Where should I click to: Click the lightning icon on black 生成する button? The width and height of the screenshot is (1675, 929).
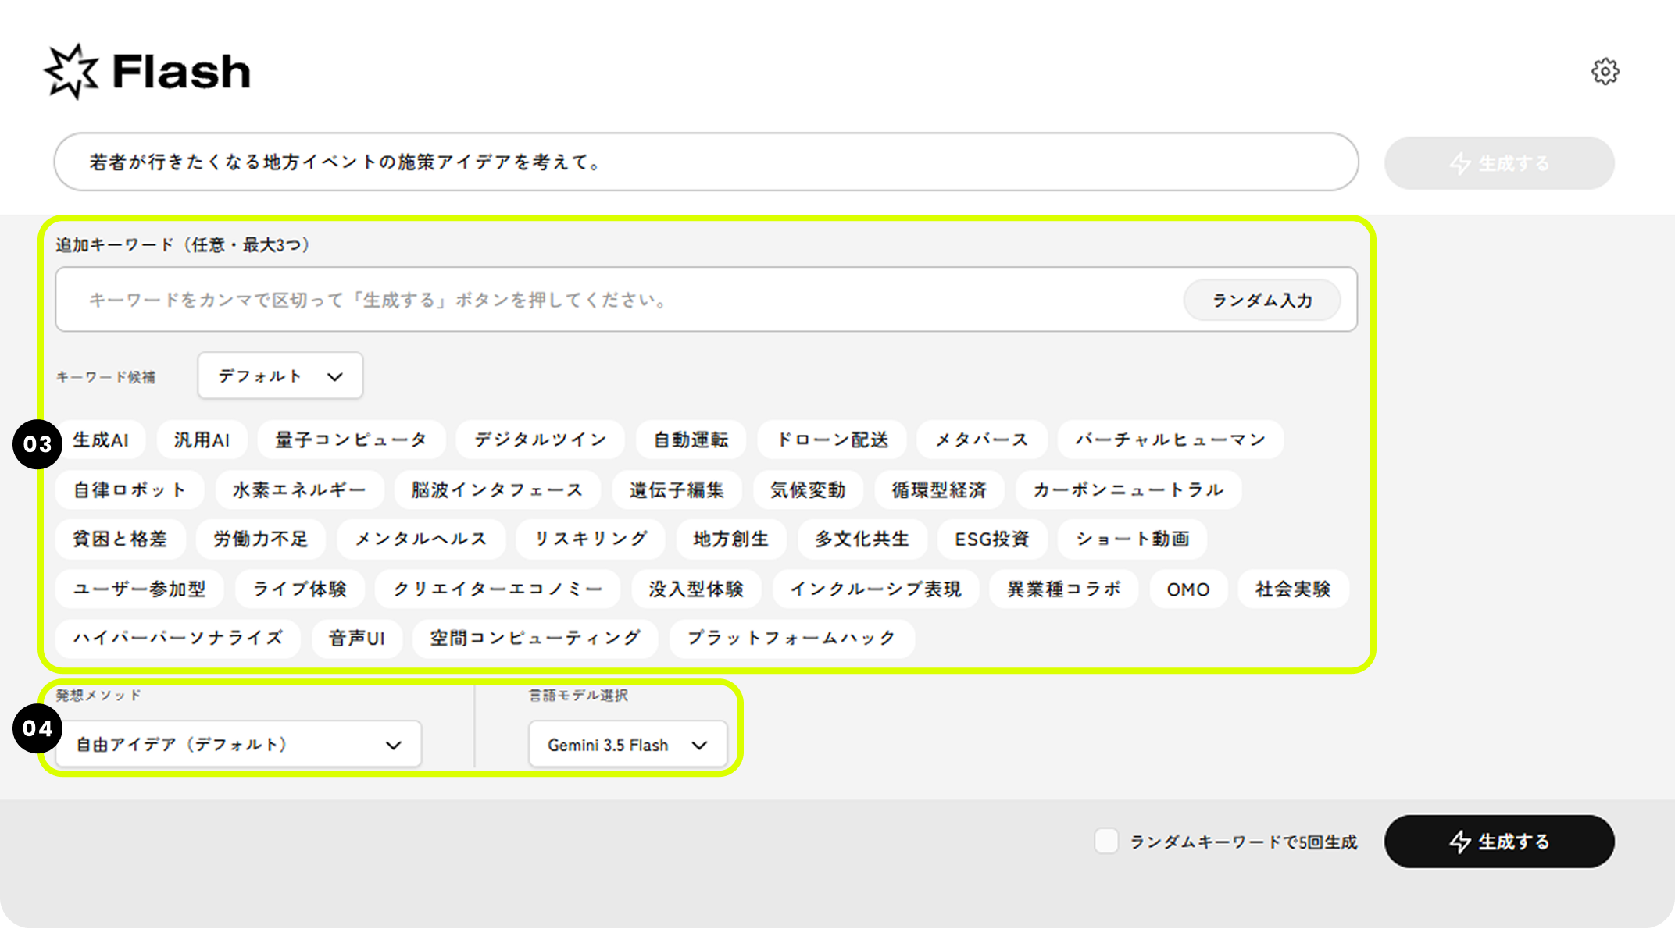point(1459,842)
